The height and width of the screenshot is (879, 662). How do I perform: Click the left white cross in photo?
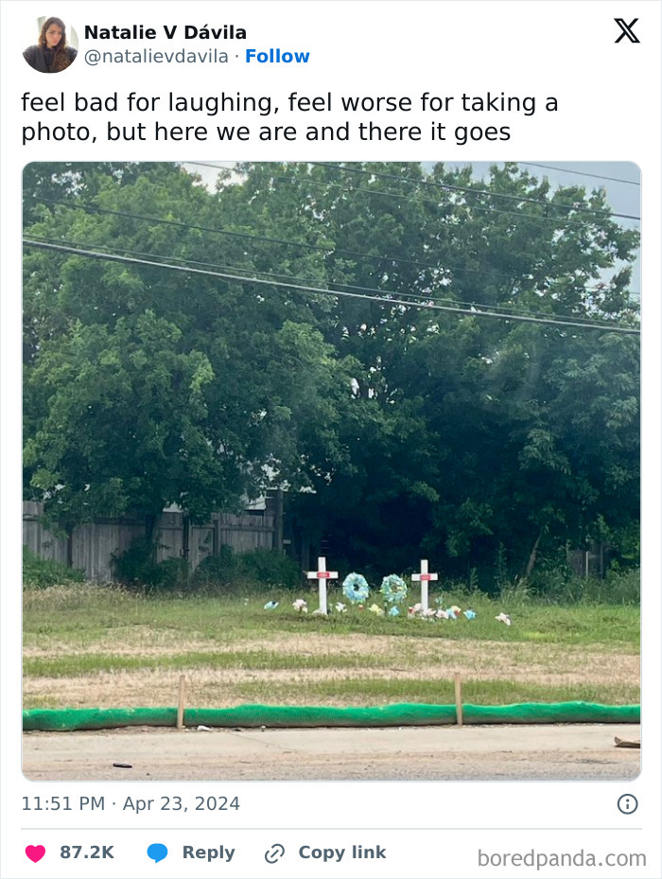pos(322,585)
